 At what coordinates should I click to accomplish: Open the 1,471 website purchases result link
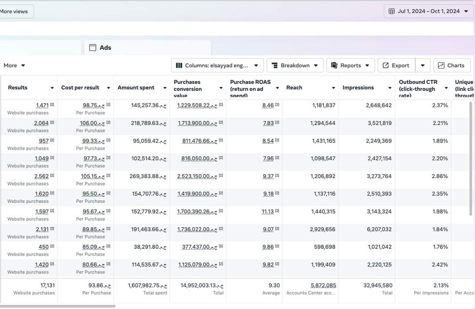[x=42, y=105]
